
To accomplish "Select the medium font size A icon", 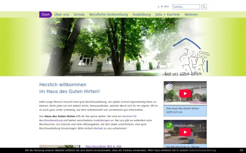I will click(162, 7).
